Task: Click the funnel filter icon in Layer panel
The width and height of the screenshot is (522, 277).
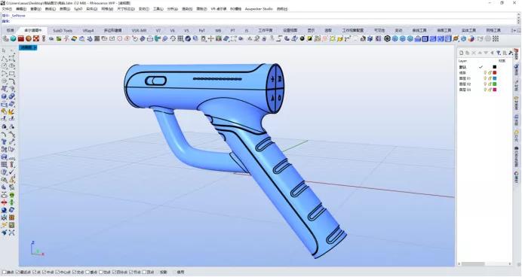Action: click(499, 53)
